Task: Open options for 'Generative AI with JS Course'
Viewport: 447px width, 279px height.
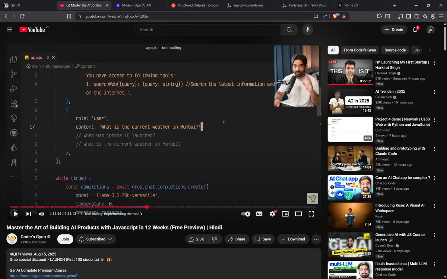Action: pyautogui.click(x=434, y=235)
